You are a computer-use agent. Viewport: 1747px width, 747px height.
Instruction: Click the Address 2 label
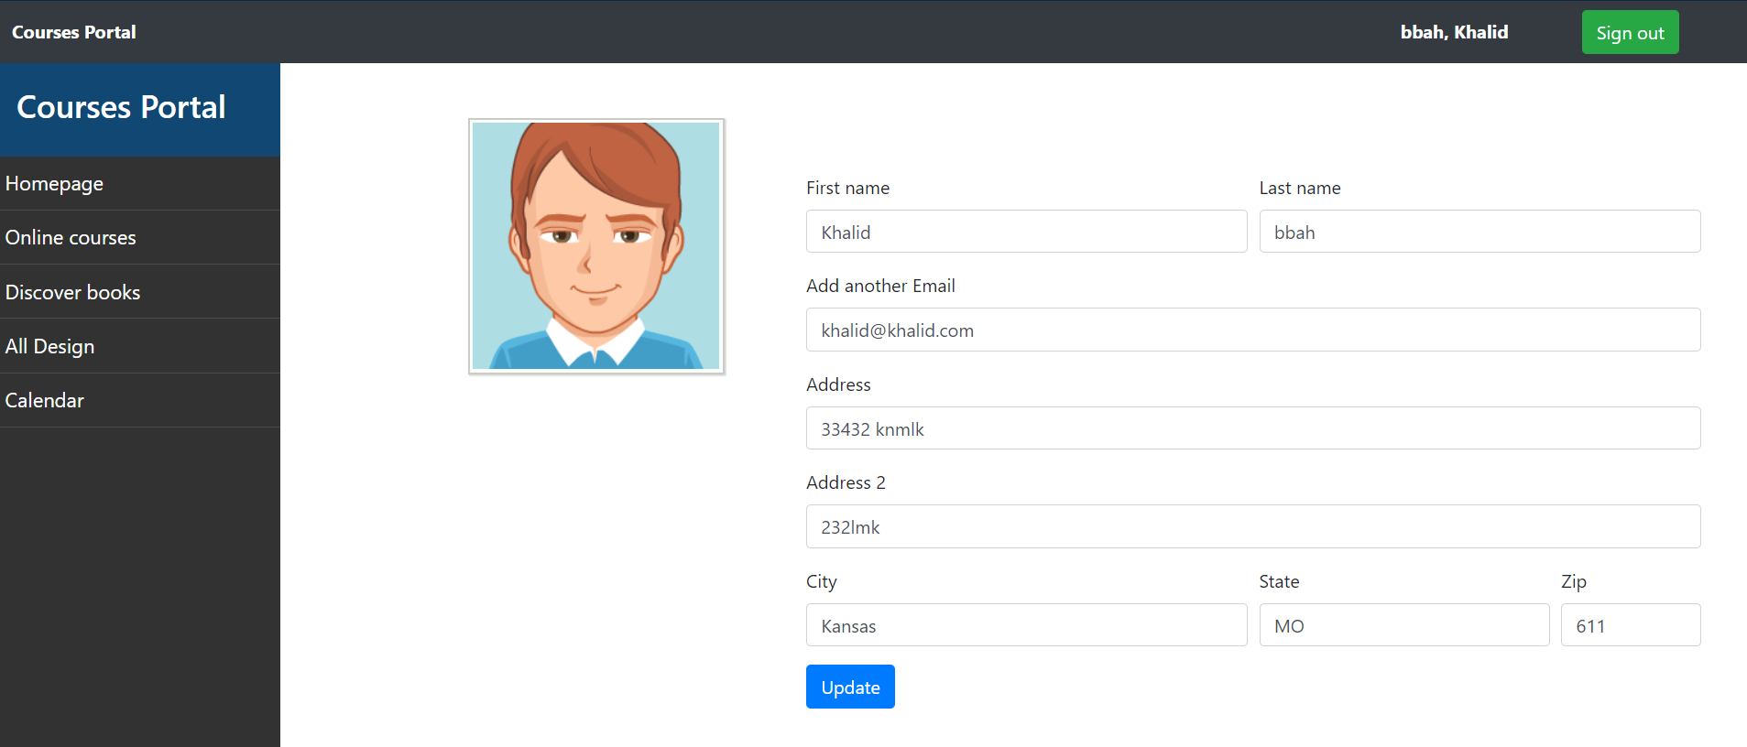coord(846,482)
